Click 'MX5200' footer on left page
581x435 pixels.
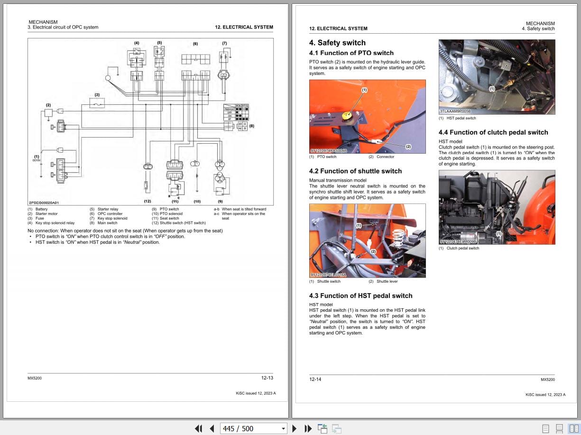pos(35,378)
